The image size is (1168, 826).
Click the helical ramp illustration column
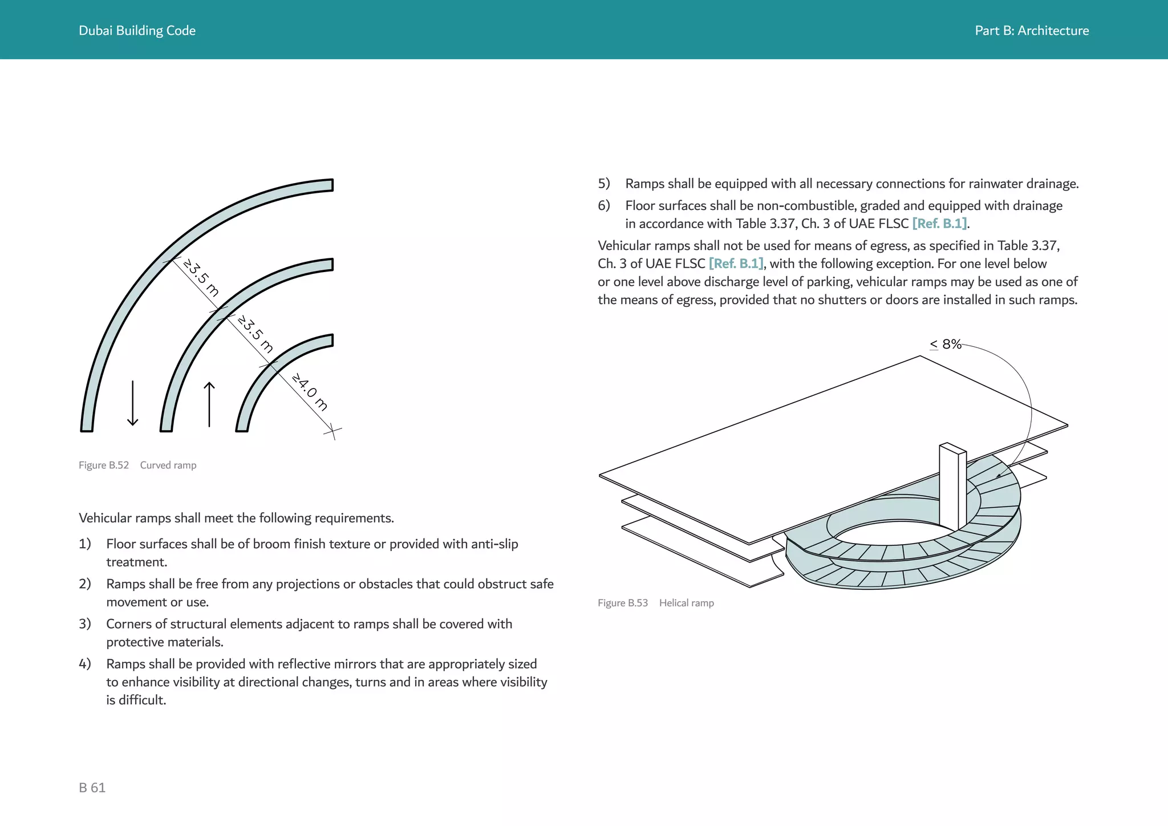[952, 485]
